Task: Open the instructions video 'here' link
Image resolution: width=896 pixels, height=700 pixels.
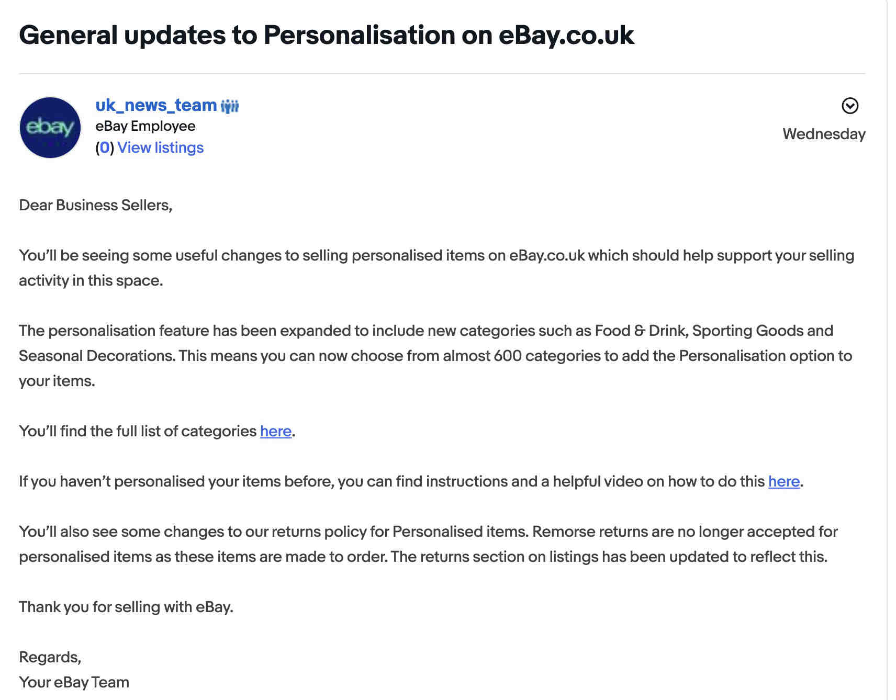Action: [784, 481]
